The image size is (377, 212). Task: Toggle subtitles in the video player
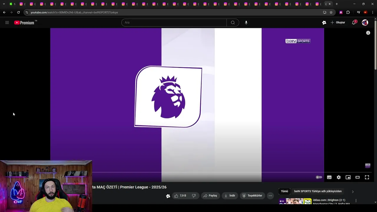329,177
